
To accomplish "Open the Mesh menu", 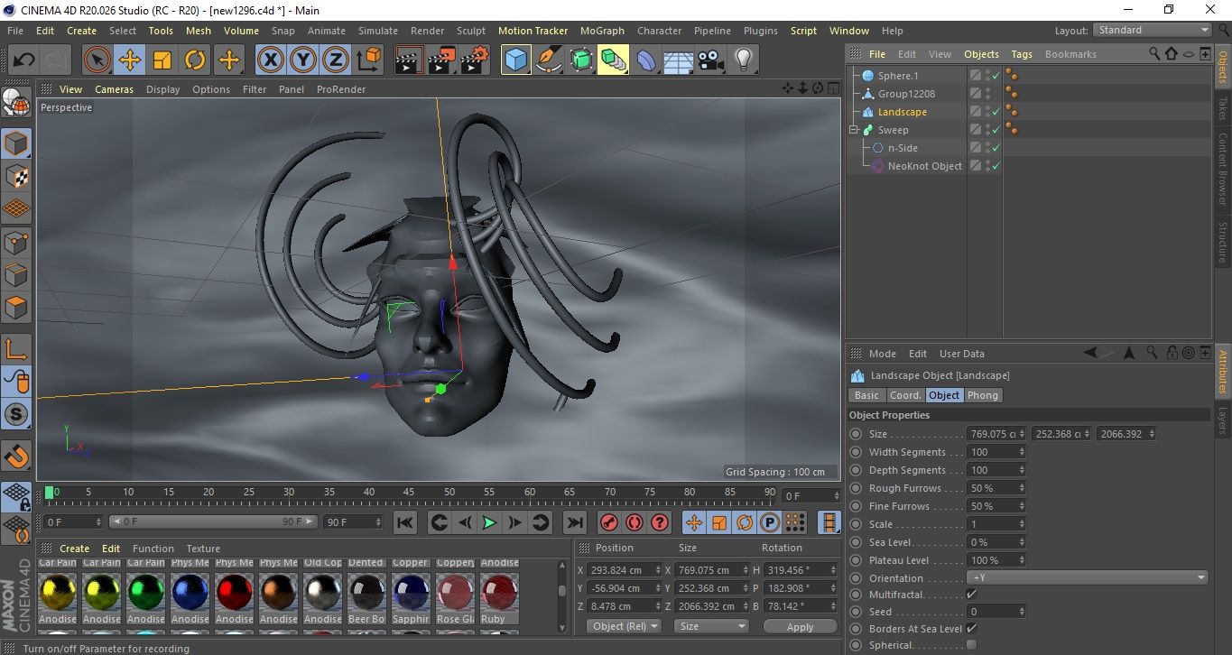I will pos(199,31).
